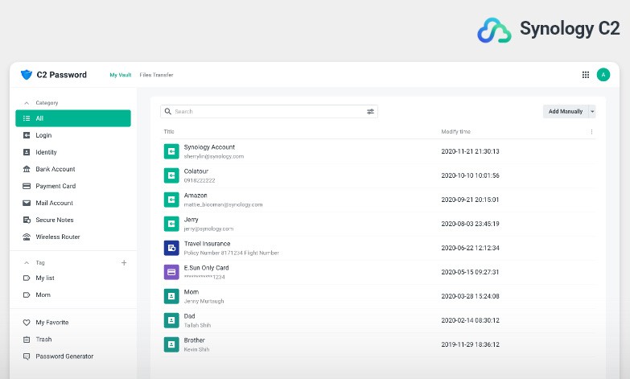Click the Synology C2 cloud logo
Image resolution: width=630 pixels, height=379 pixels.
[x=494, y=30]
